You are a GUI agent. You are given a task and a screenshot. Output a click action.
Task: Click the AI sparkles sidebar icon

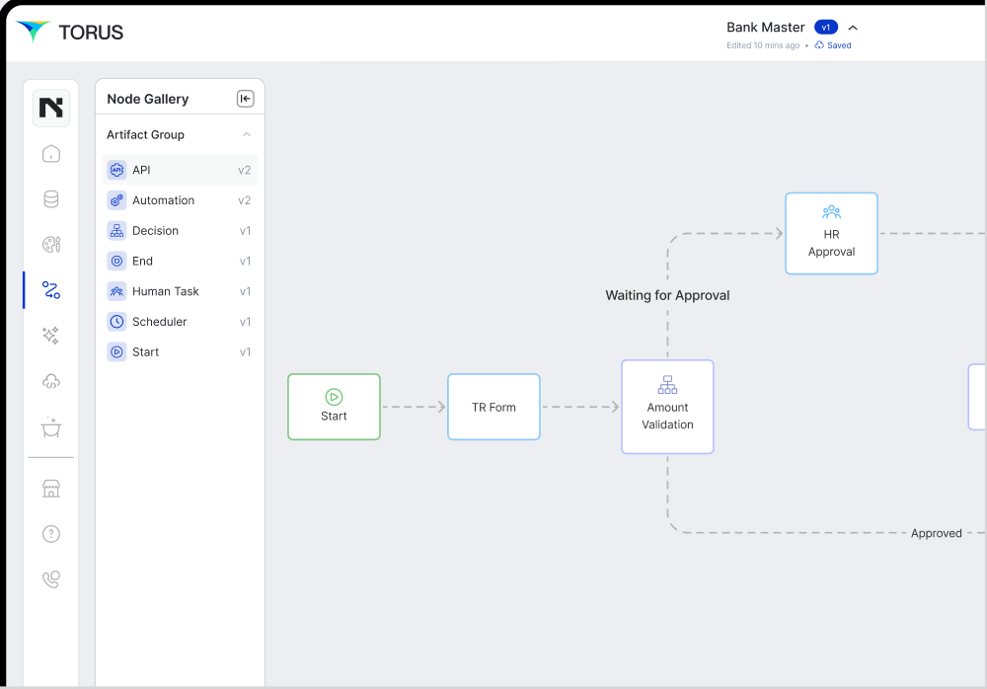(51, 336)
